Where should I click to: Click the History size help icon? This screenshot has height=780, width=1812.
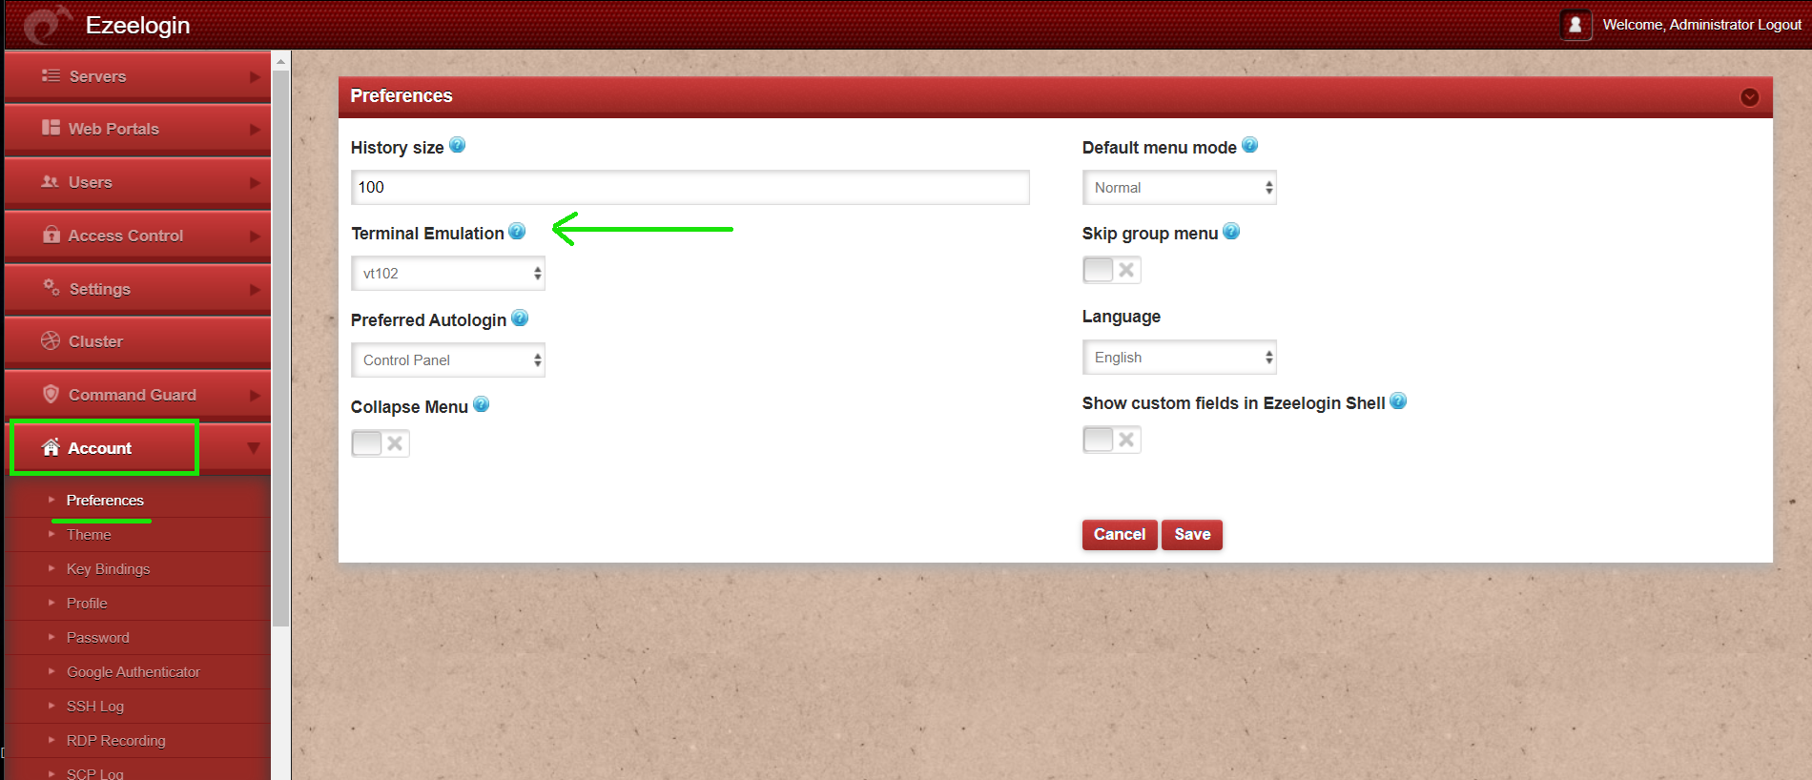(x=457, y=146)
